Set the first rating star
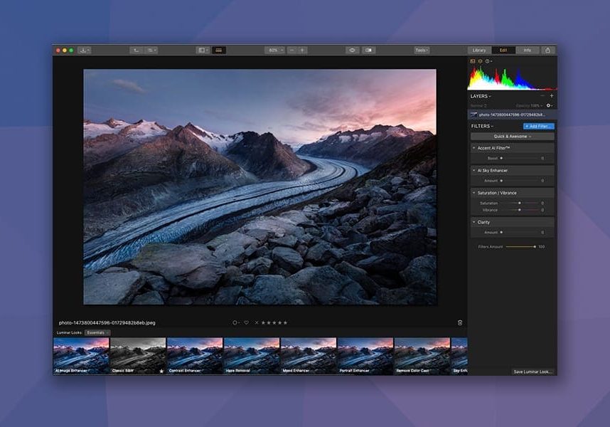Viewport: 610px width, 427px height. (x=263, y=322)
